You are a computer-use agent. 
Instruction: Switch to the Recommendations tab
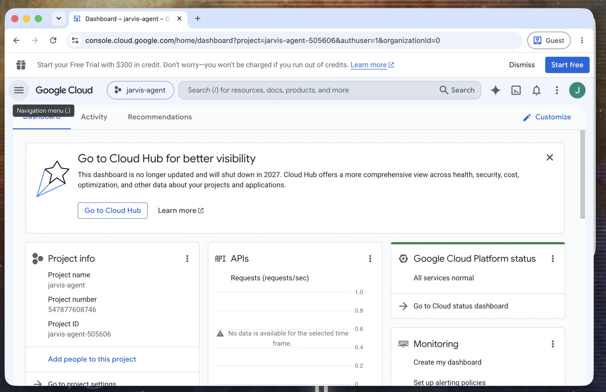160,117
